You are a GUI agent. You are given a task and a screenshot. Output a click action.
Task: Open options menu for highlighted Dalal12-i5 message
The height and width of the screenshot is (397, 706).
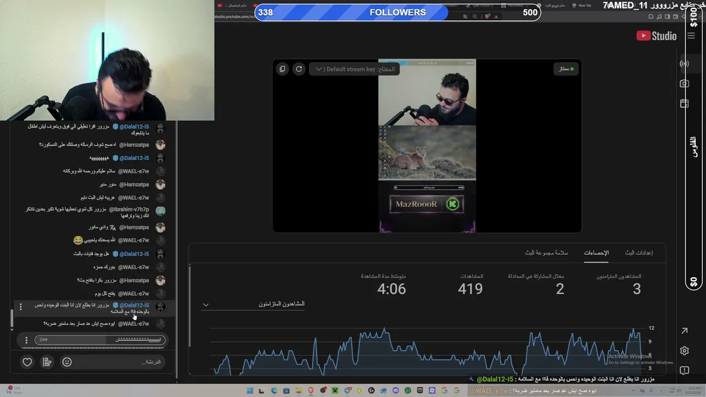coord(20,307)
